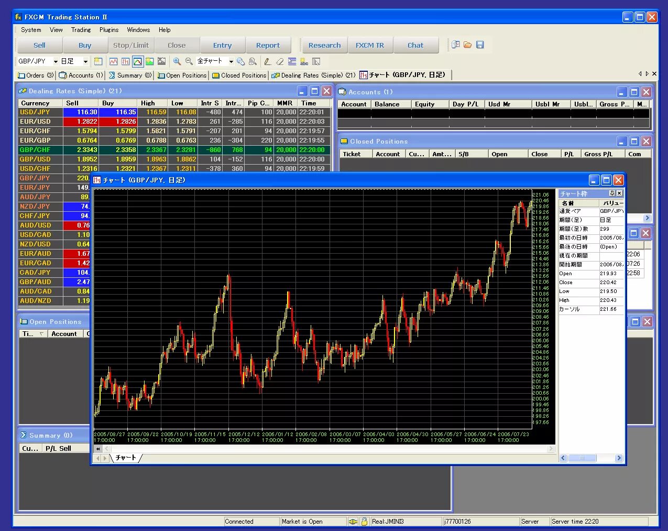This screenshot has height=531, width=668.
Task: Select the eraser tool in toolbar
Action: tap(280, 61)
